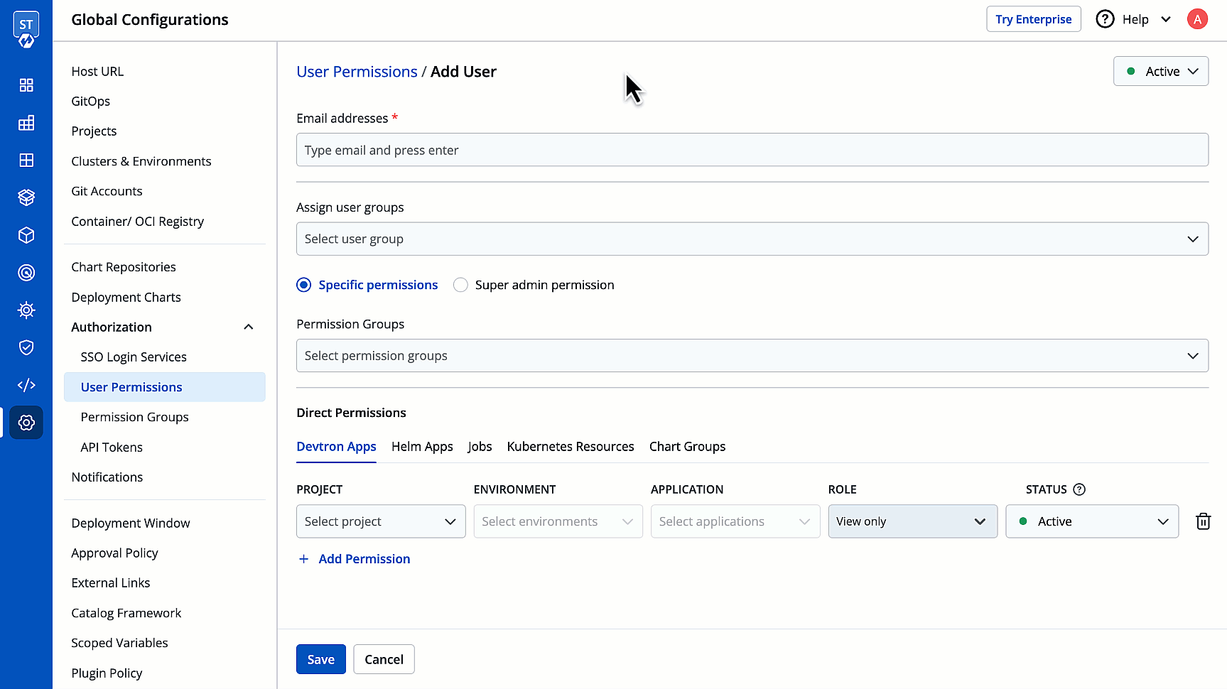Screen dimensions: 1227x689
Task: Open the Application Groups icon in sidebar
Action: coord(26,160)
